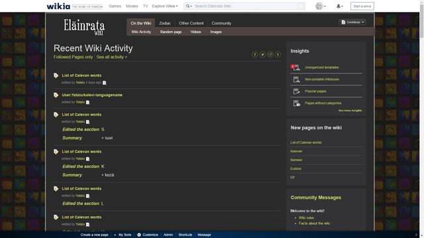Open the Images submenu item
Image resolution: width=424 pixels, height=238 pixels.
coord(216,32)
